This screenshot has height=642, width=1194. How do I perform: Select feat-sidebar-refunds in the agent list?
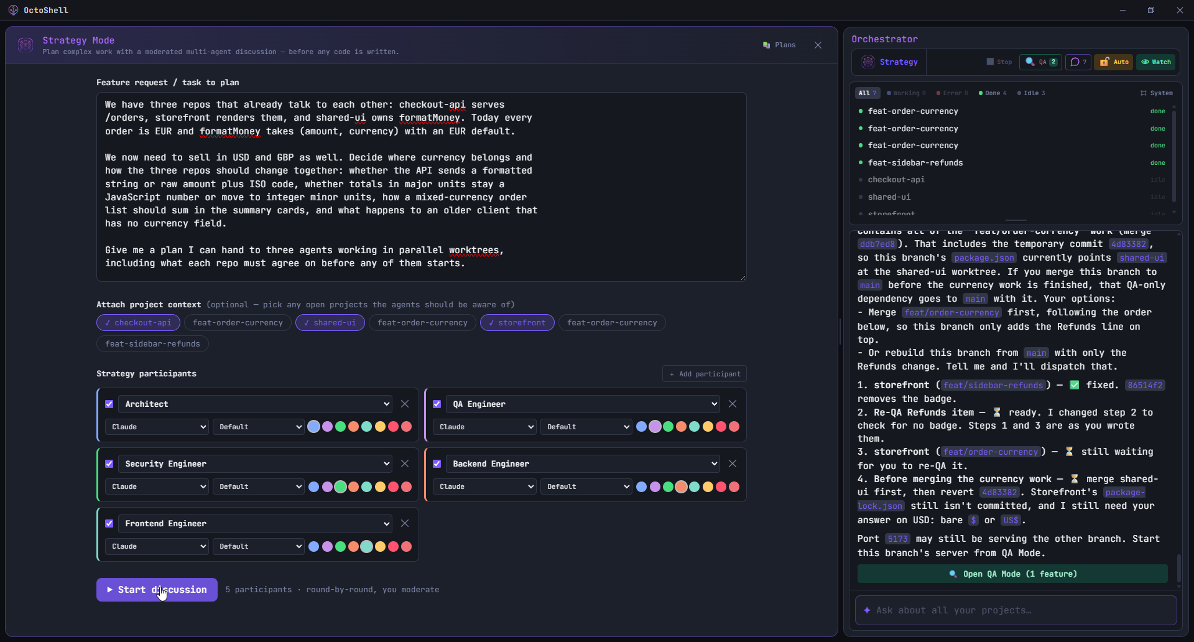click(x=1012, y=162)
